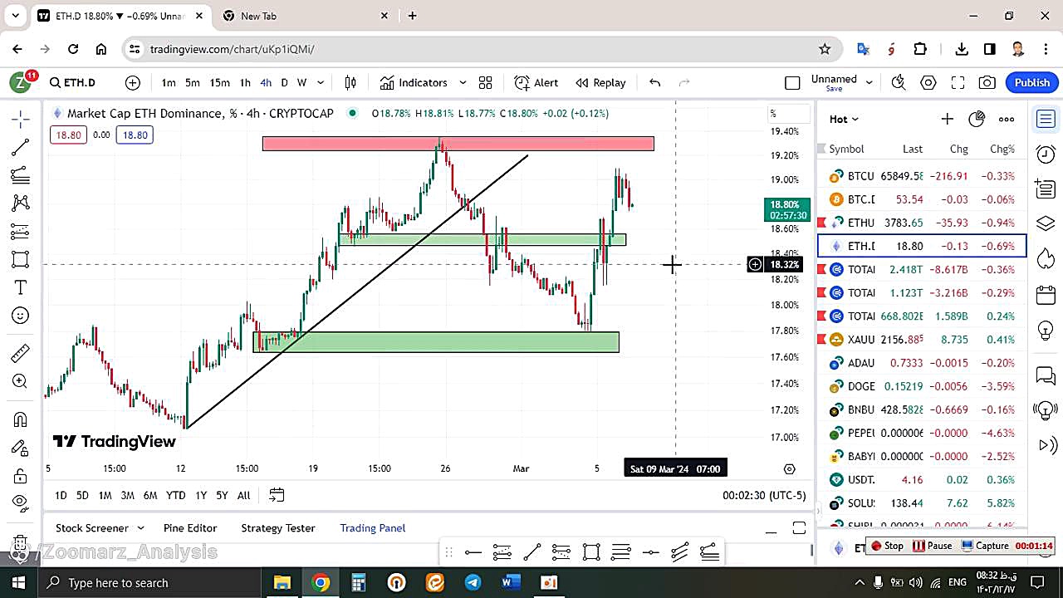Set chart range to 6M
The image size is (1063, 598).
pyautogui.click(x=150, y=495)
